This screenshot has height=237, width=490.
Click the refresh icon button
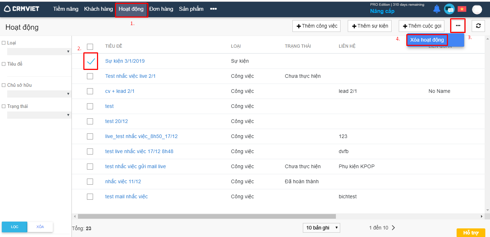pos(478,26)
